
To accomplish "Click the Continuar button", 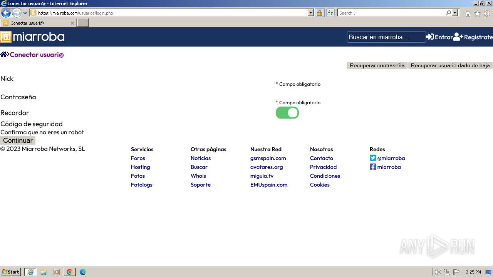I will click(18, 140).
